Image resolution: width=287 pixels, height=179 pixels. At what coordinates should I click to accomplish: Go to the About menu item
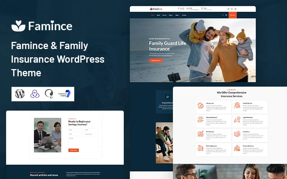[158, 15]
